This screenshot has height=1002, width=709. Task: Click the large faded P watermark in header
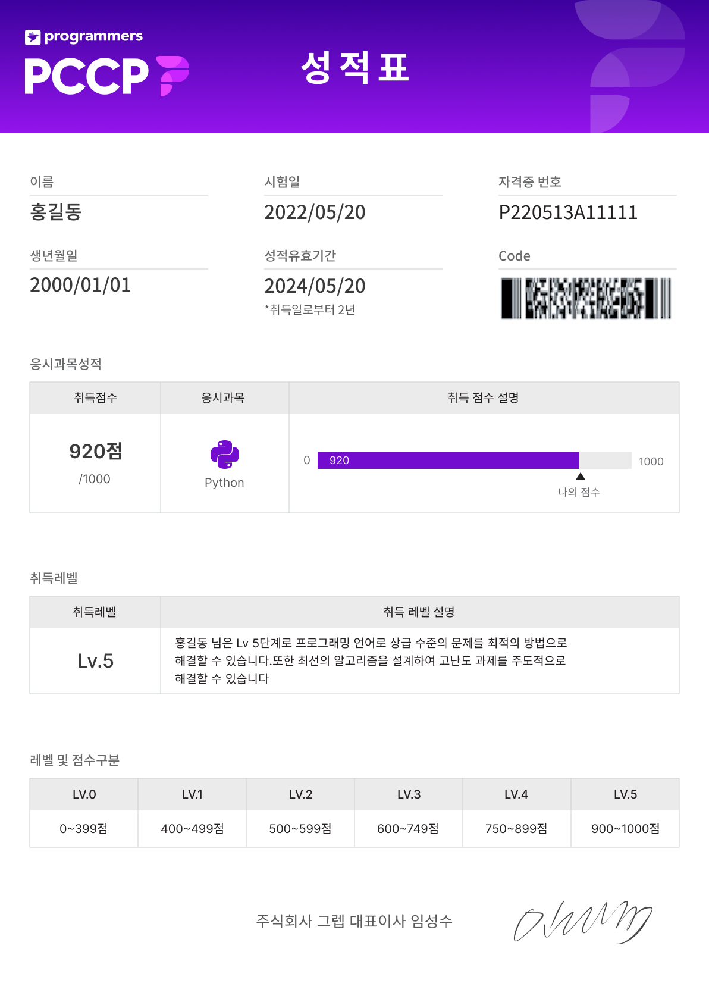point(638,67)
